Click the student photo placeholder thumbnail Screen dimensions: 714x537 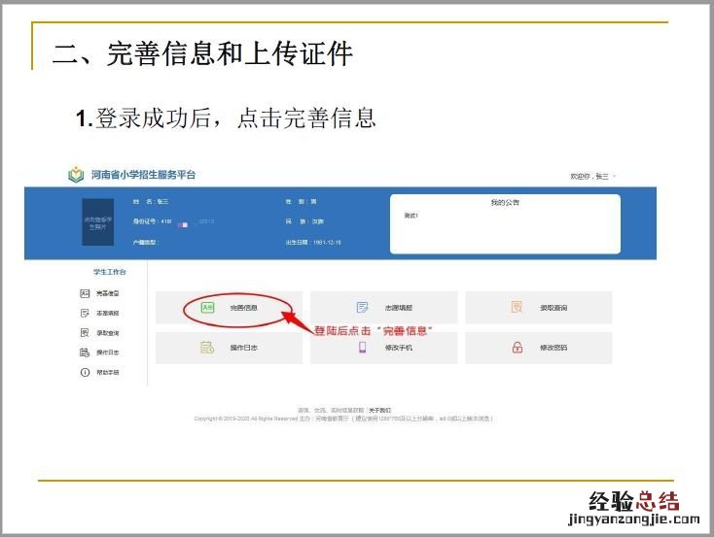coord(98,222)
